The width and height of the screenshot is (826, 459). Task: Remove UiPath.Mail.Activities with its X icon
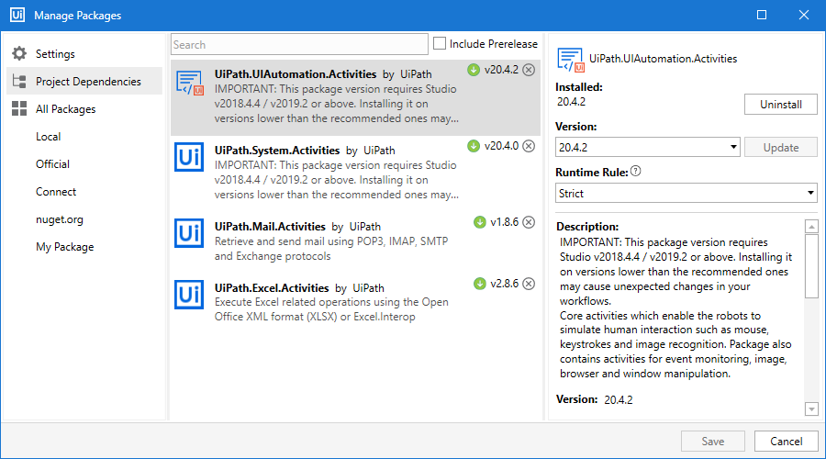(529, 222)
